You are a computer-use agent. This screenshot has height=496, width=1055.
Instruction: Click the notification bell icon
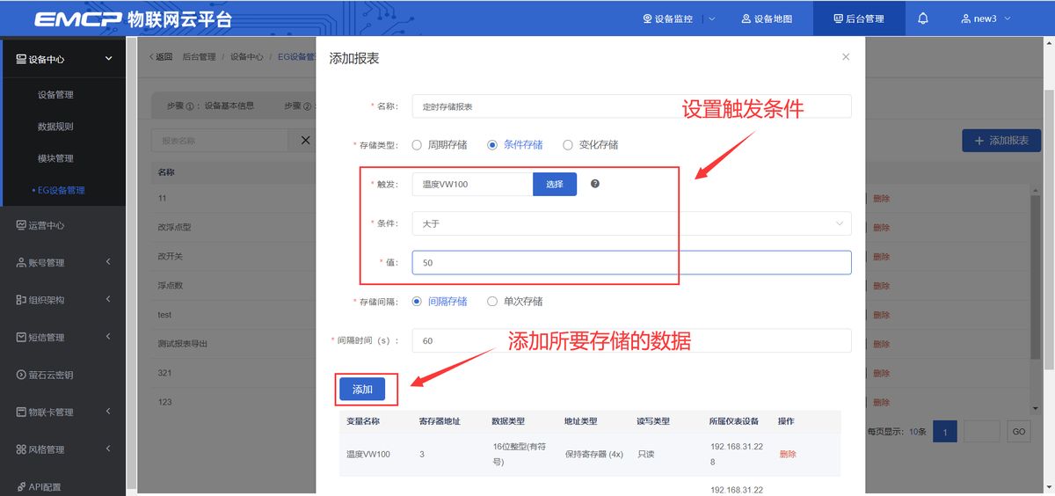(922, 18)
